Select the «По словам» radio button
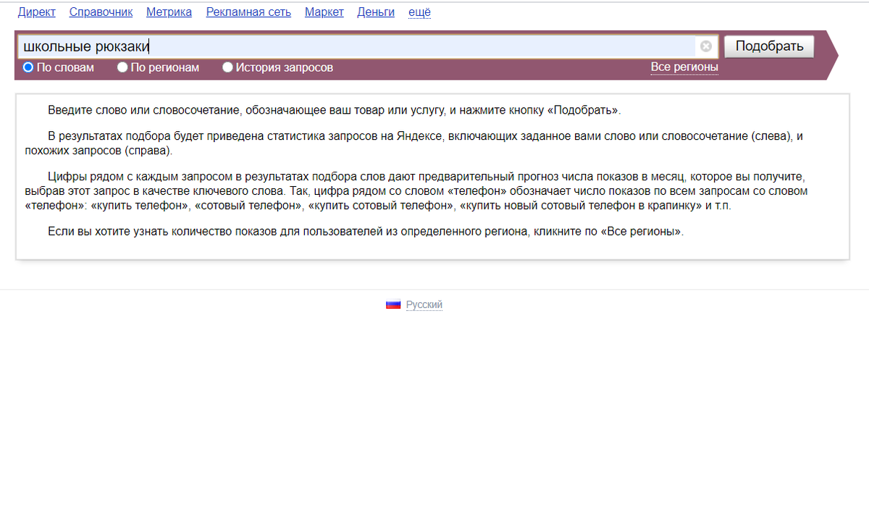 28,67
